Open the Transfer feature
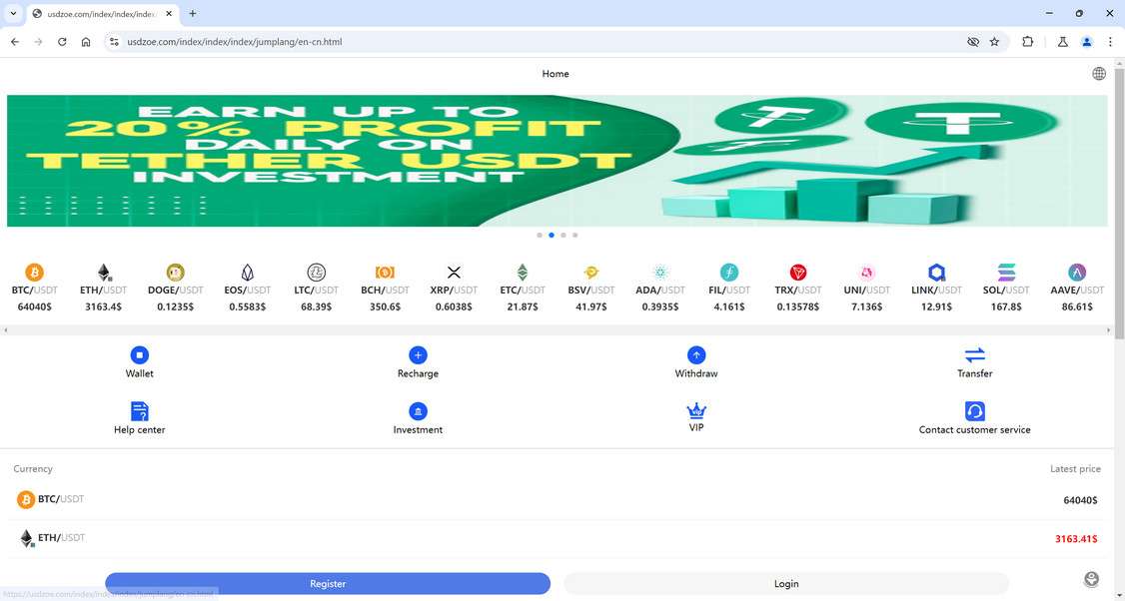The image size is (1125, 601). (x=974, y=355)
